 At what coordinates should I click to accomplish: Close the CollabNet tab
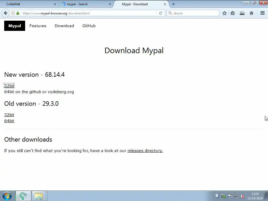55,4
